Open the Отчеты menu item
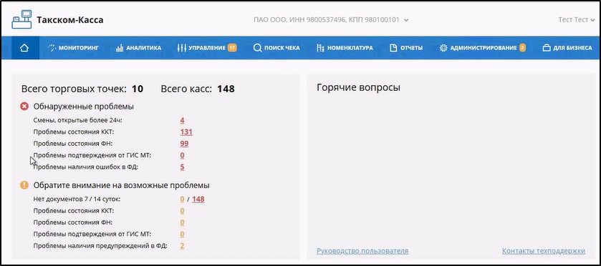Viewport: 601px width, 266px height. 406,48
